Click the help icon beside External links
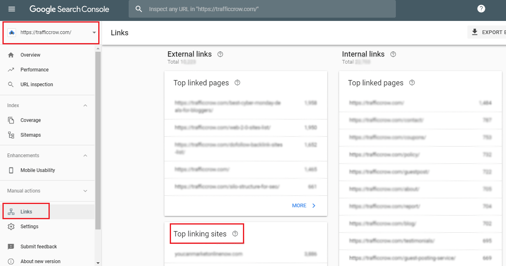 220,54
